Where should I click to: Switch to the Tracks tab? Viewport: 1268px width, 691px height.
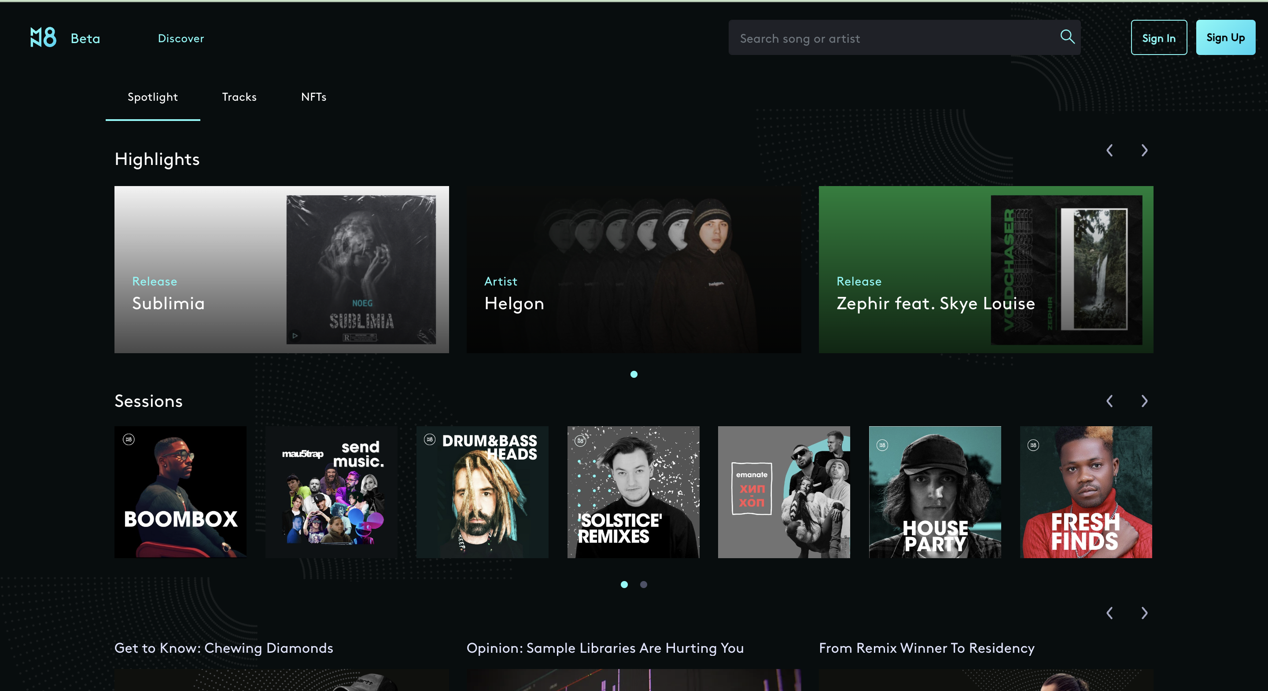[x=239, y=97]
